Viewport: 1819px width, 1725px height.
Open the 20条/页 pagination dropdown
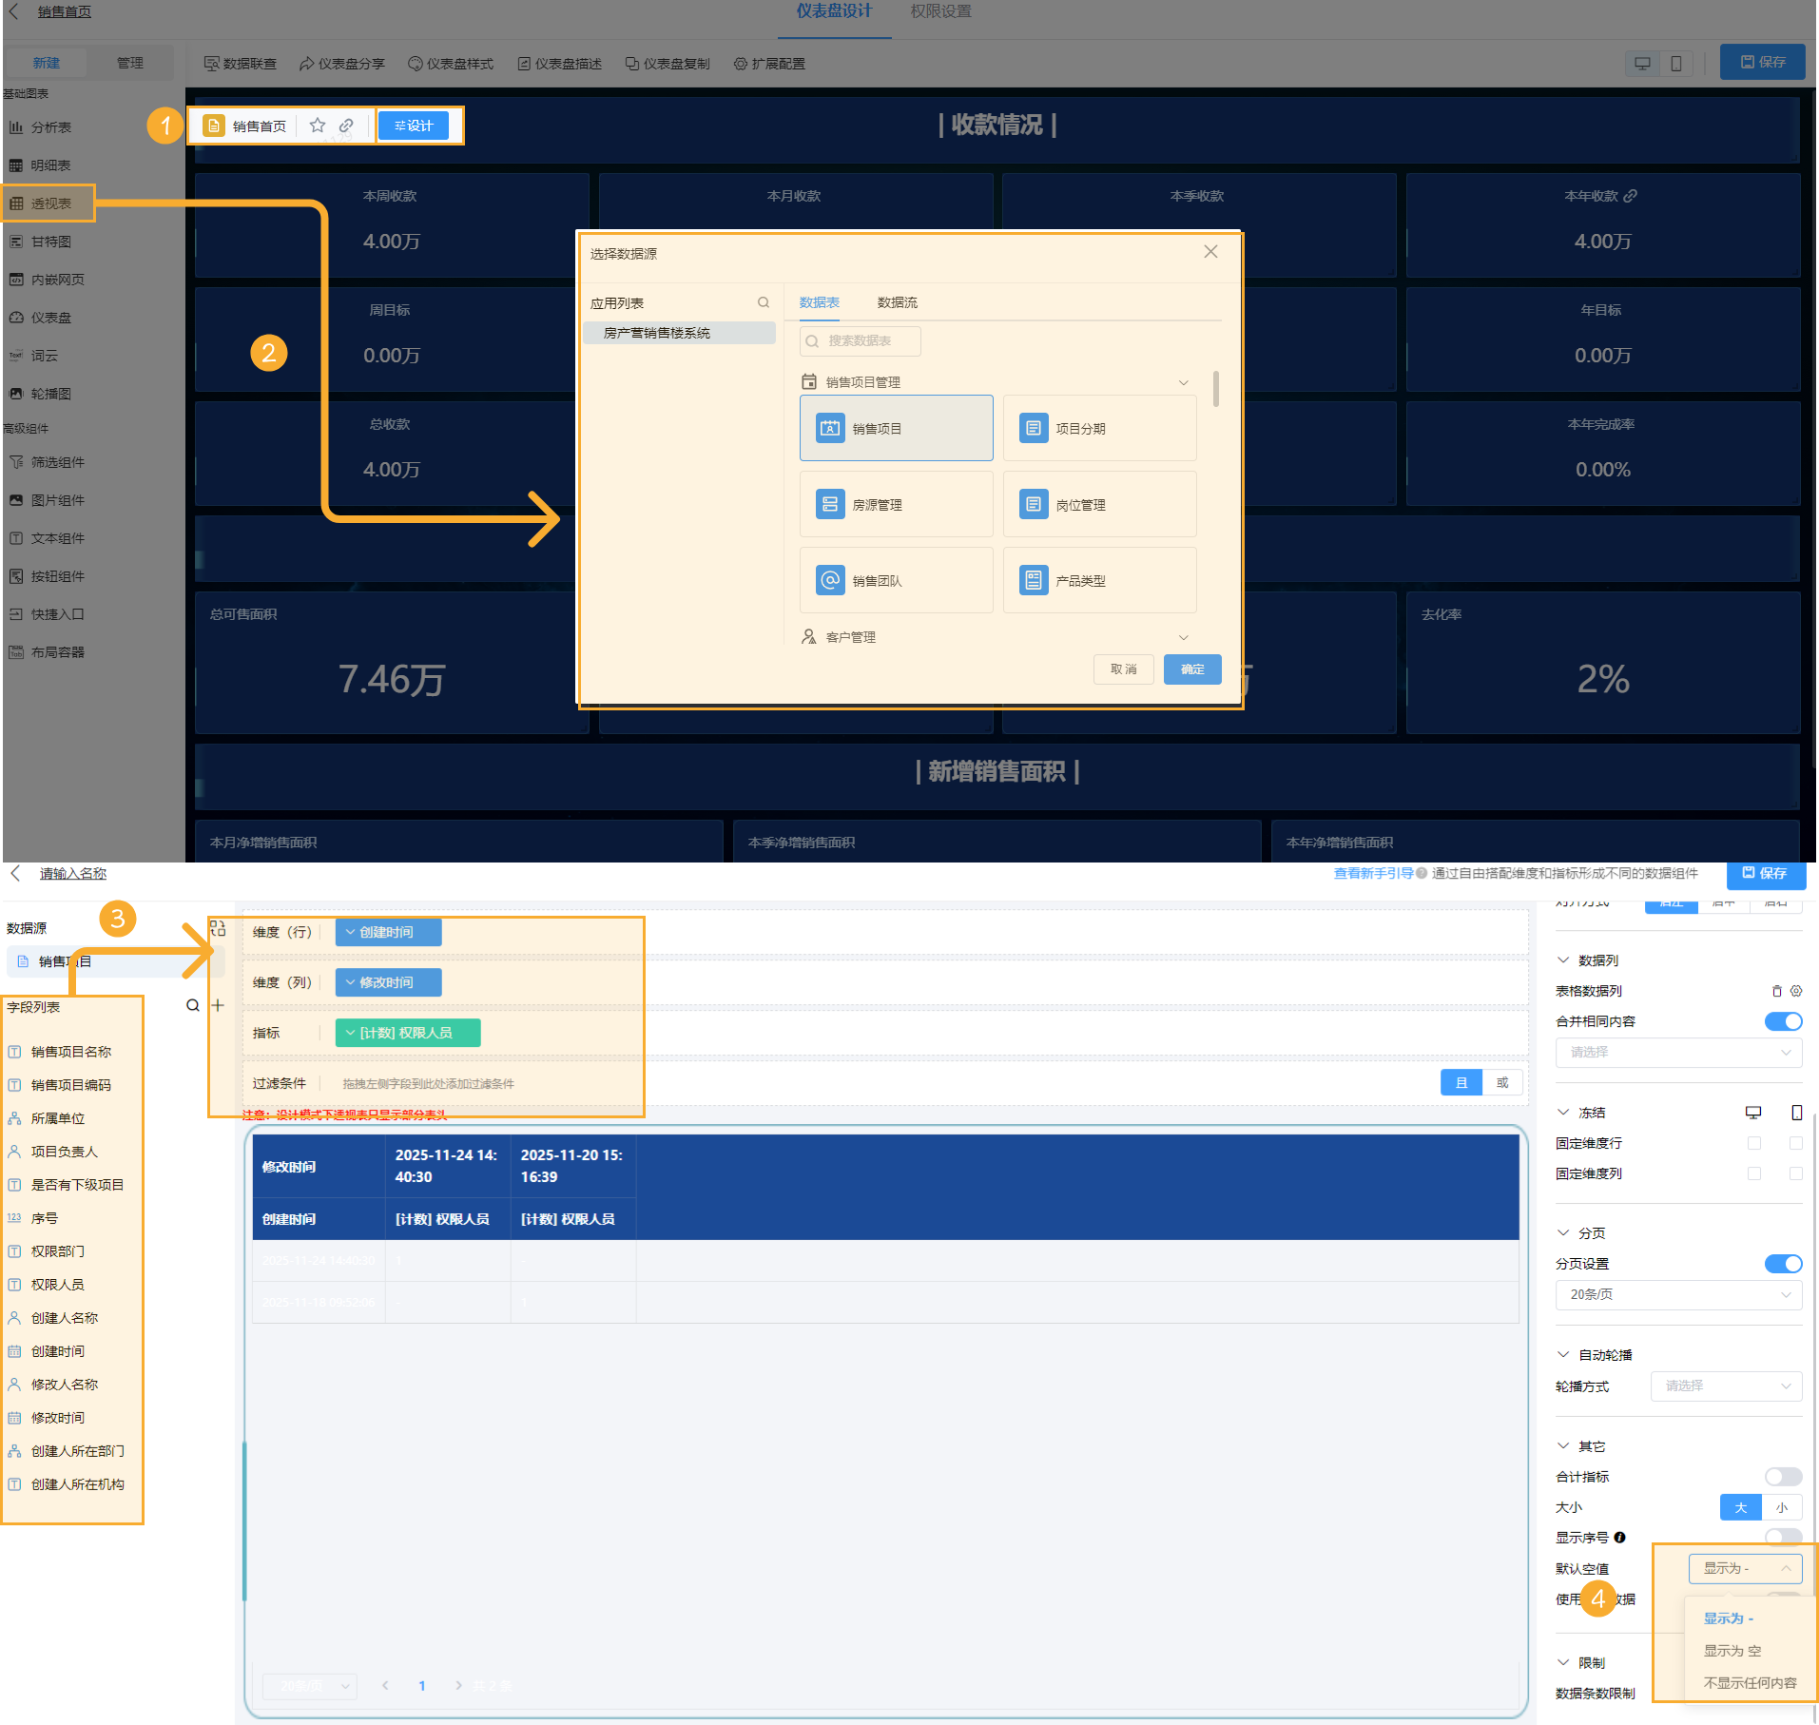click(x=1678, y=1294)
